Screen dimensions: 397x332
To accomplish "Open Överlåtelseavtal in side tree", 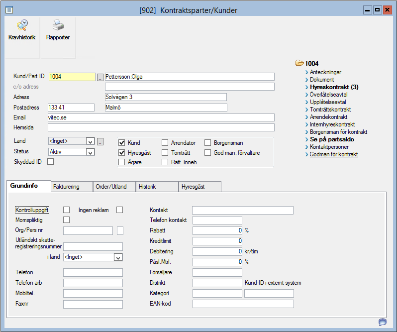I will point(328,95).
